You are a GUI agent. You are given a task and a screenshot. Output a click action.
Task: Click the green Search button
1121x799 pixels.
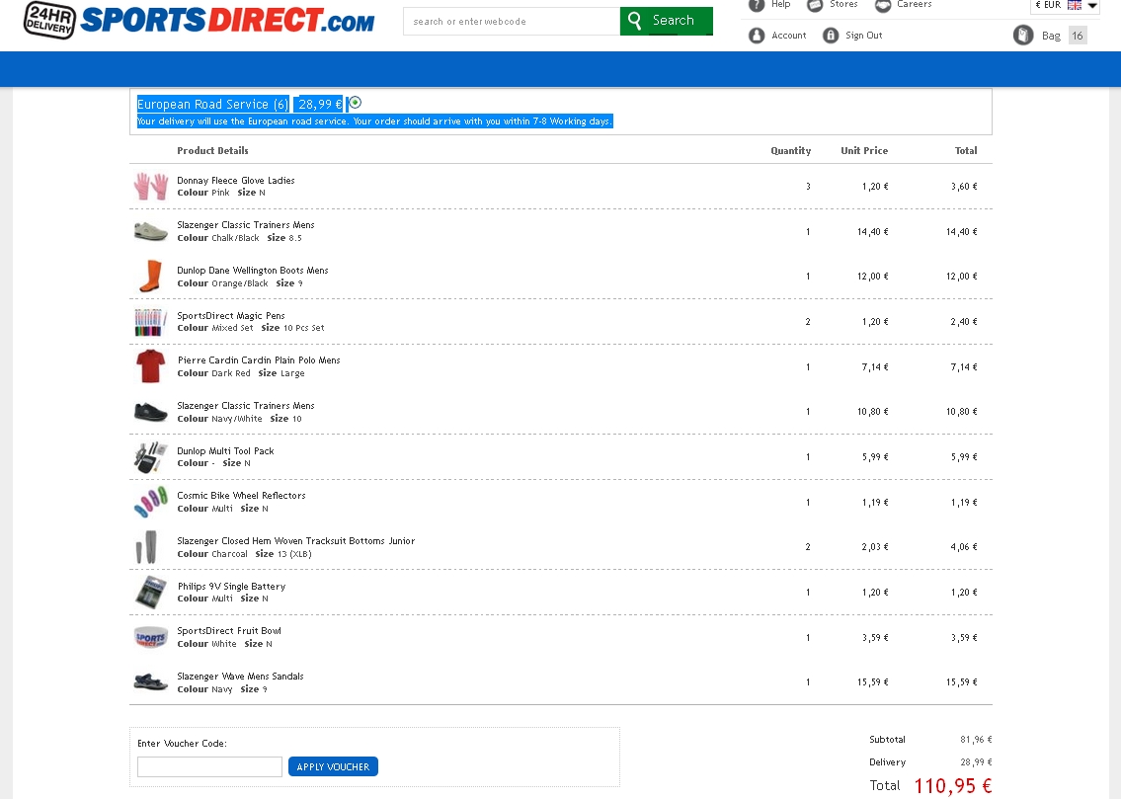tap(667, 21)
